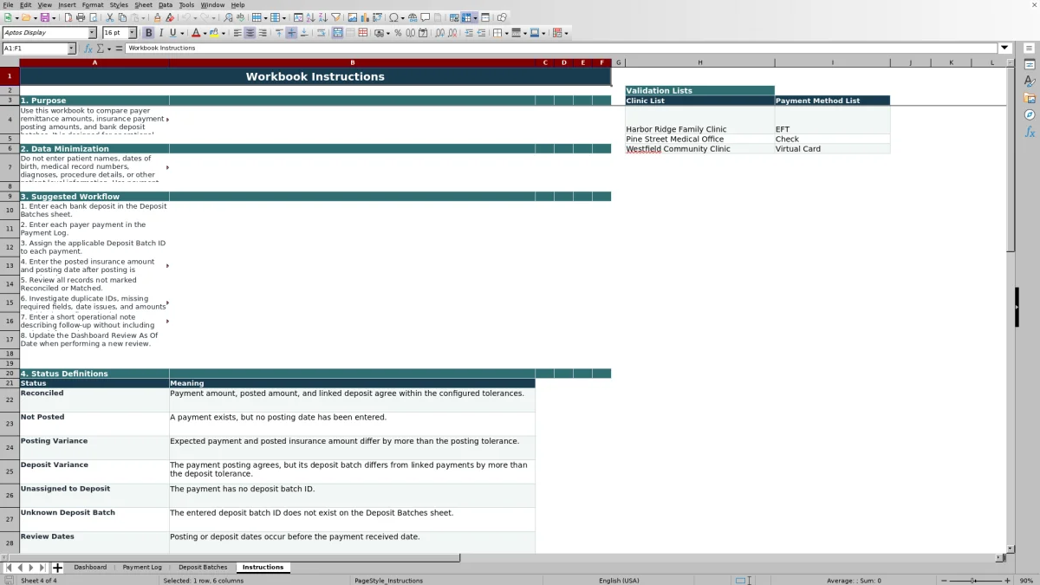The image size is (1040, 585).
Task: Expand the formula bar arrow
Action: point(1004,49)
